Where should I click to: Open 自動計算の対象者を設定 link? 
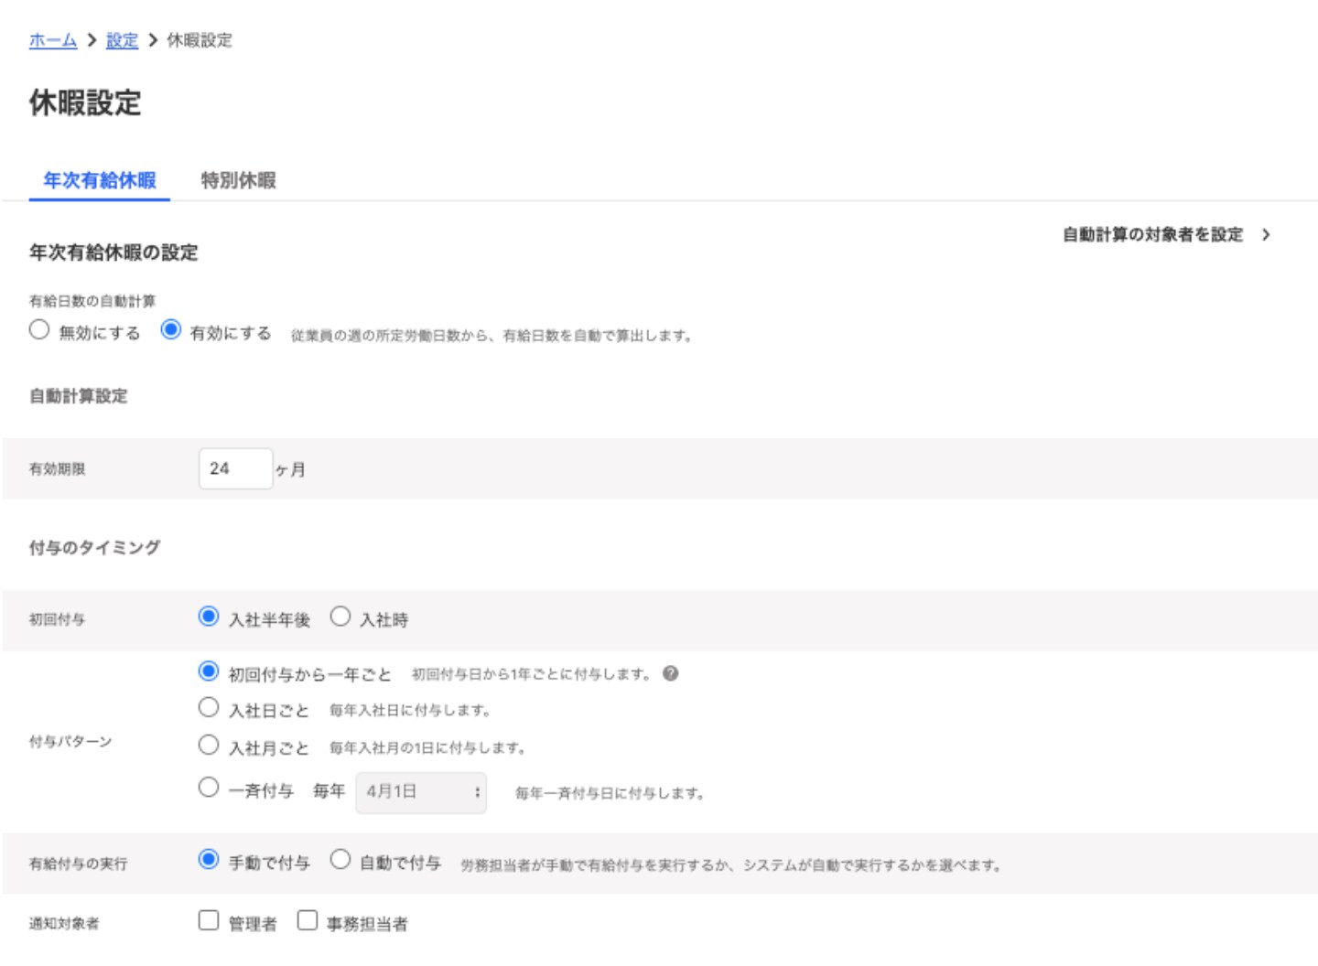pyautogui.click(x=1152, y=235)
